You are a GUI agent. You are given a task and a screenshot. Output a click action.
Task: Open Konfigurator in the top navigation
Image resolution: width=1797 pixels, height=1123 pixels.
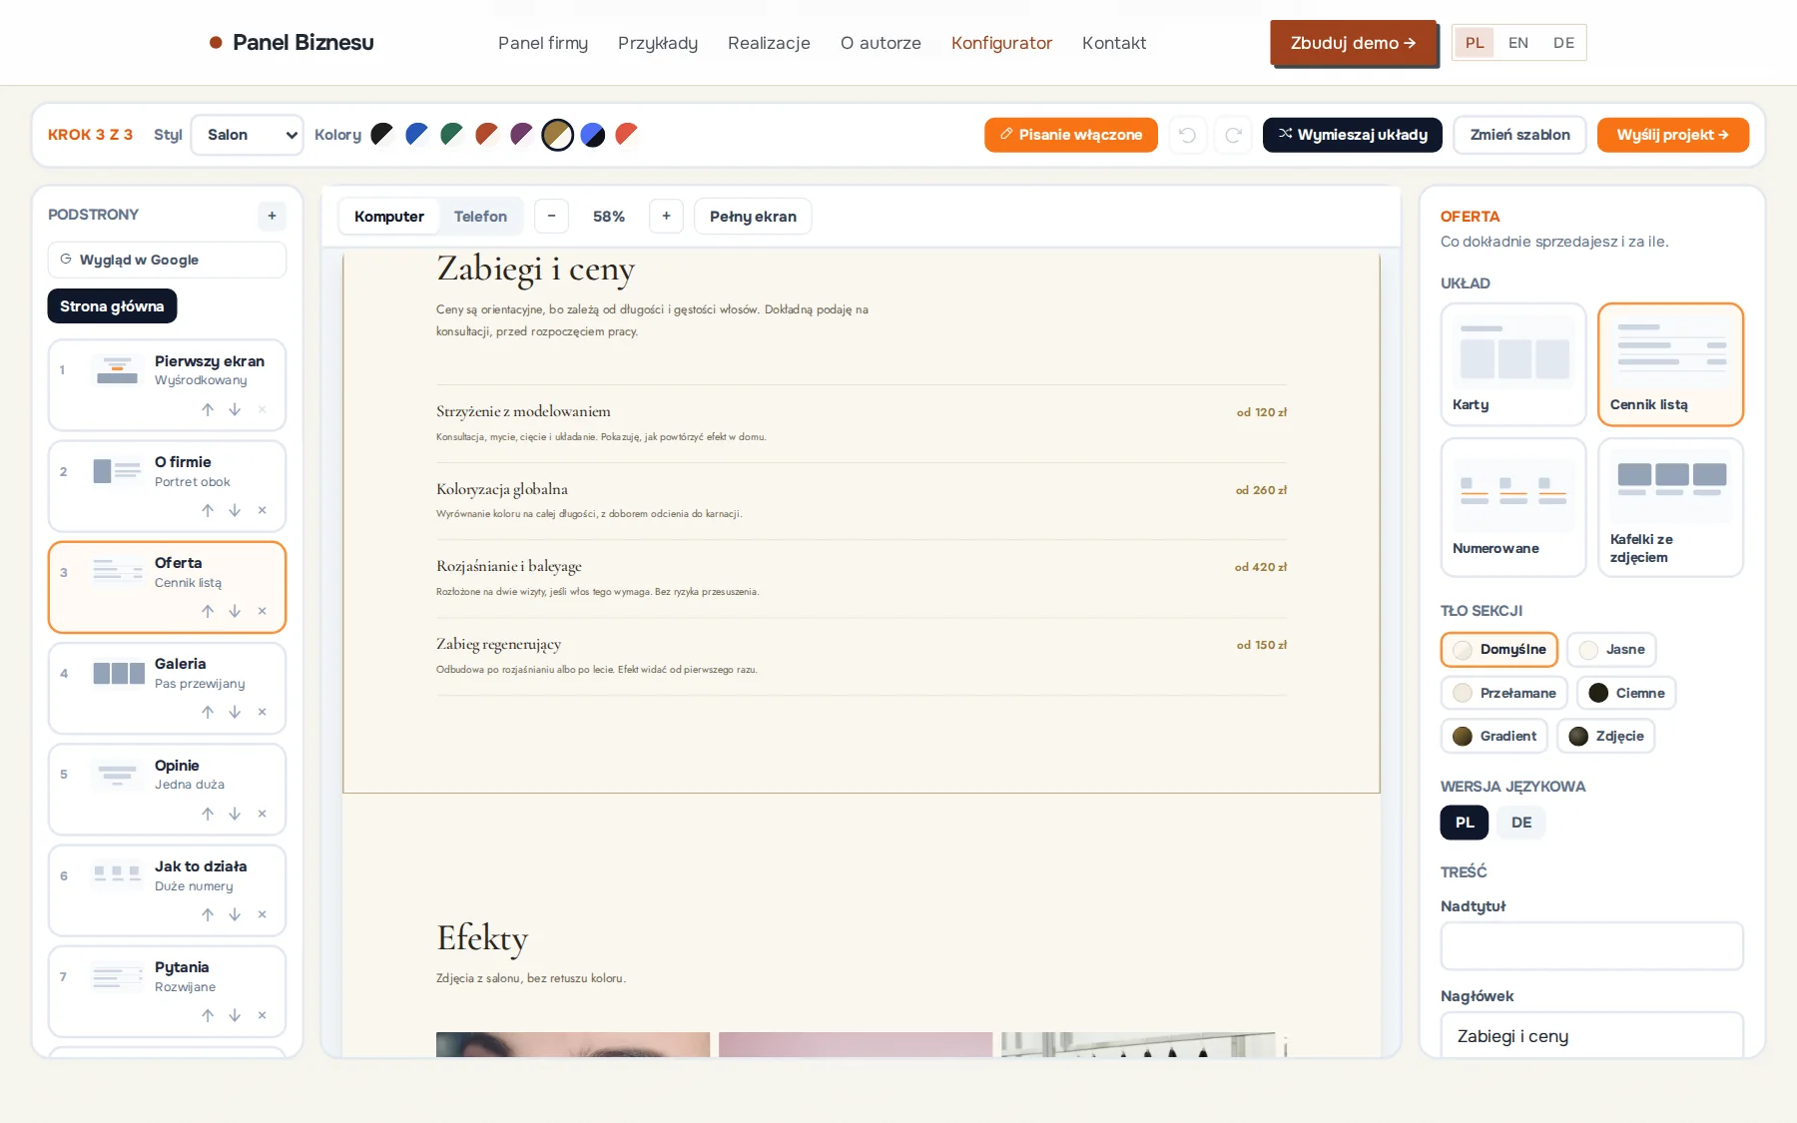1001,43
